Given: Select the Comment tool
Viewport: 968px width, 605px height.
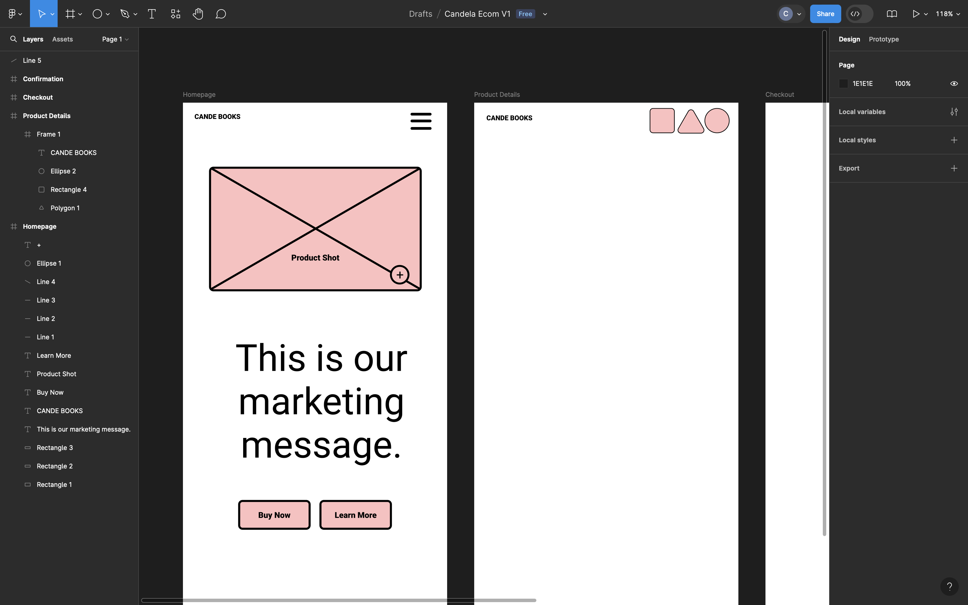Looking at the screenshot, I should click(221, 14).
